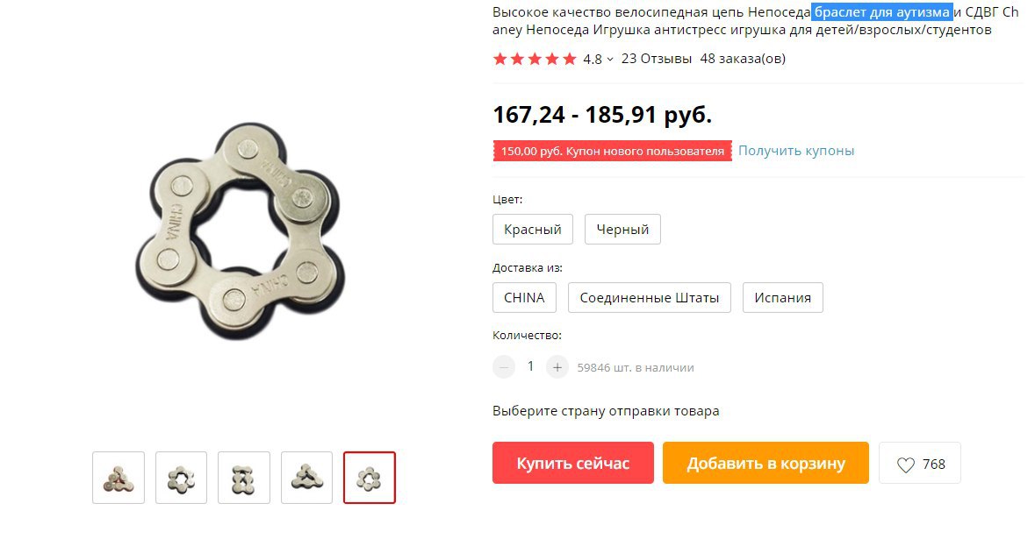
Task: Open the 4.8 rating breakdown chevron
Action: click(x=610, y=60)
